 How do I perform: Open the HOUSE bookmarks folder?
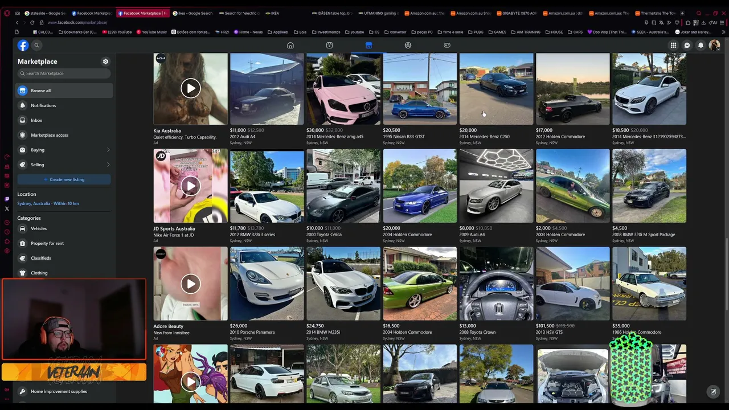(x=554, y=32)
